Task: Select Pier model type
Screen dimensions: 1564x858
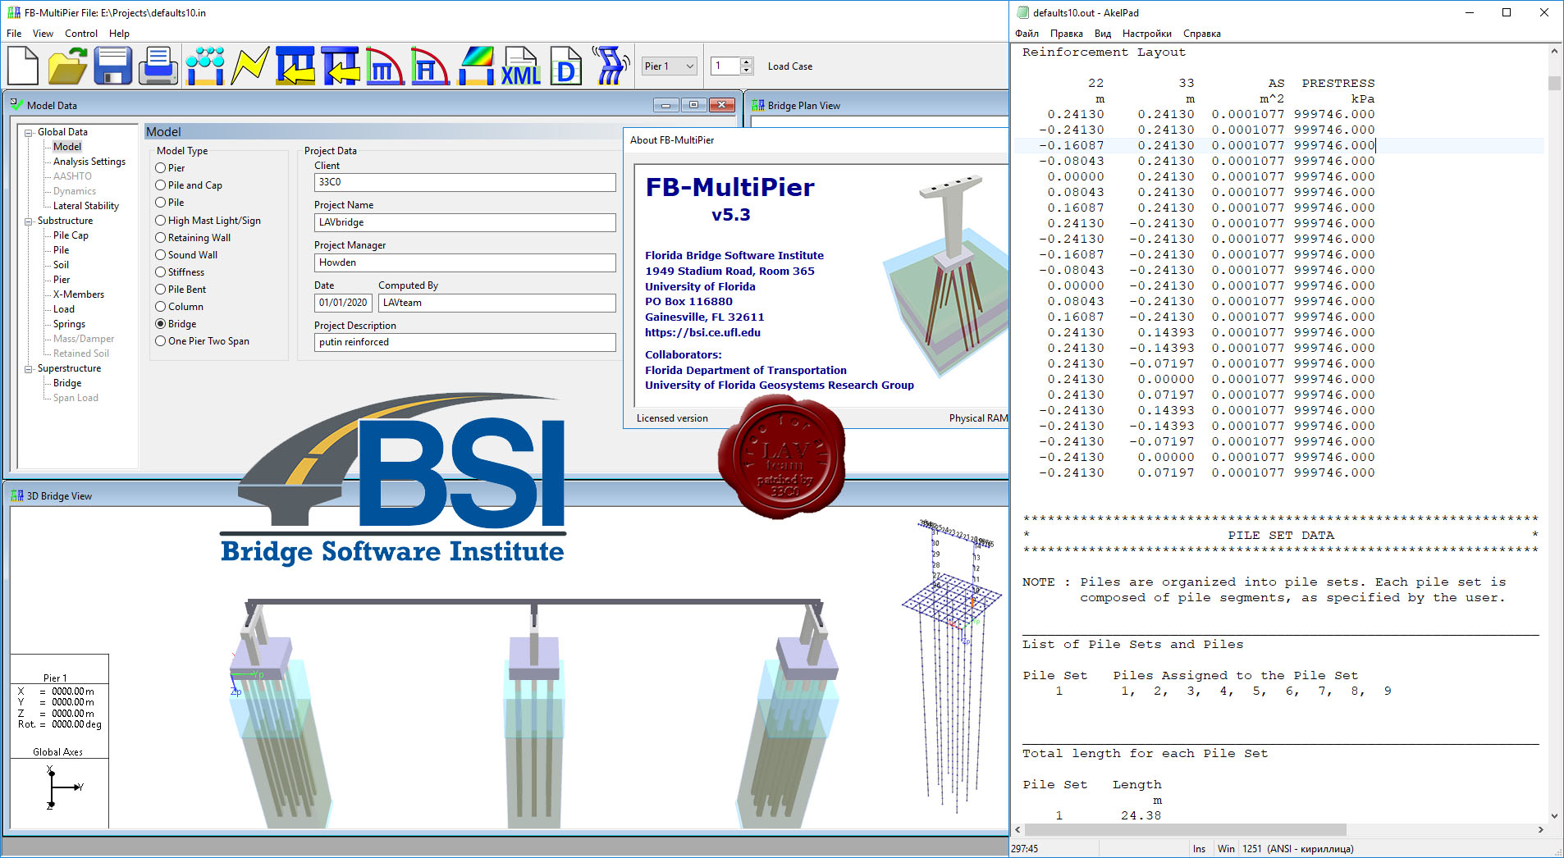Action: 161,168
